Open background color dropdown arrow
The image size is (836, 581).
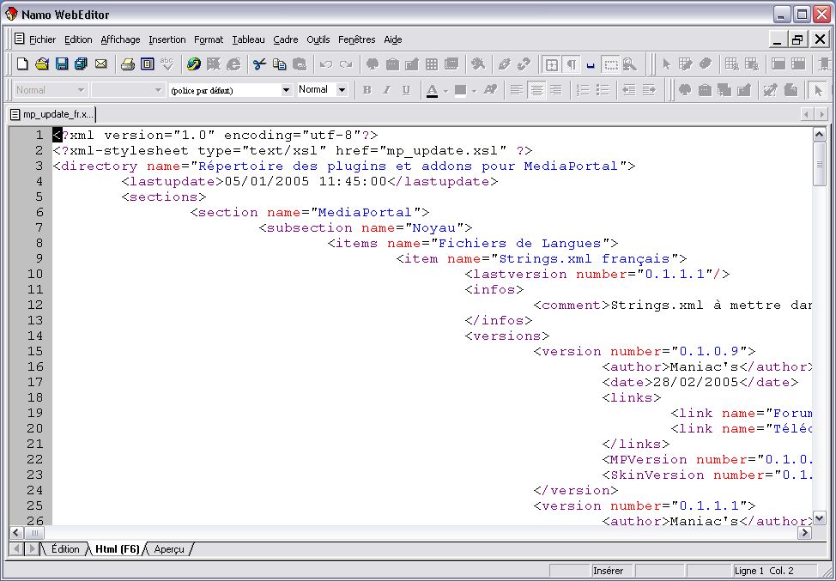pyautogui.click(x=474, y=91)
